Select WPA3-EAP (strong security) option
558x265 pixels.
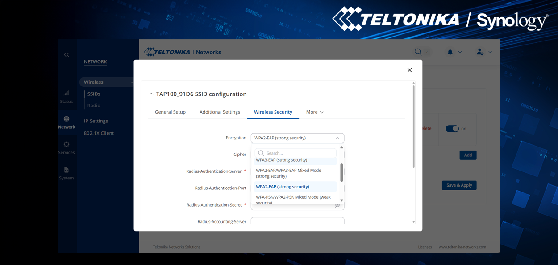[295, 160]
